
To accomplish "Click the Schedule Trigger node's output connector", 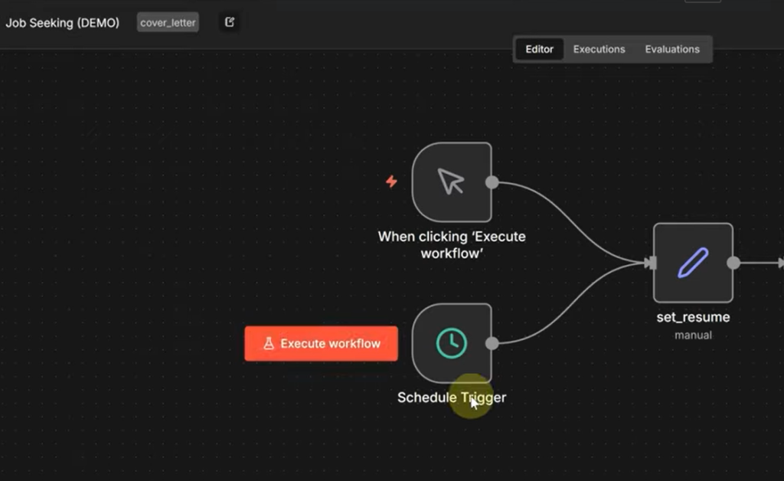I will pos(492,343).
